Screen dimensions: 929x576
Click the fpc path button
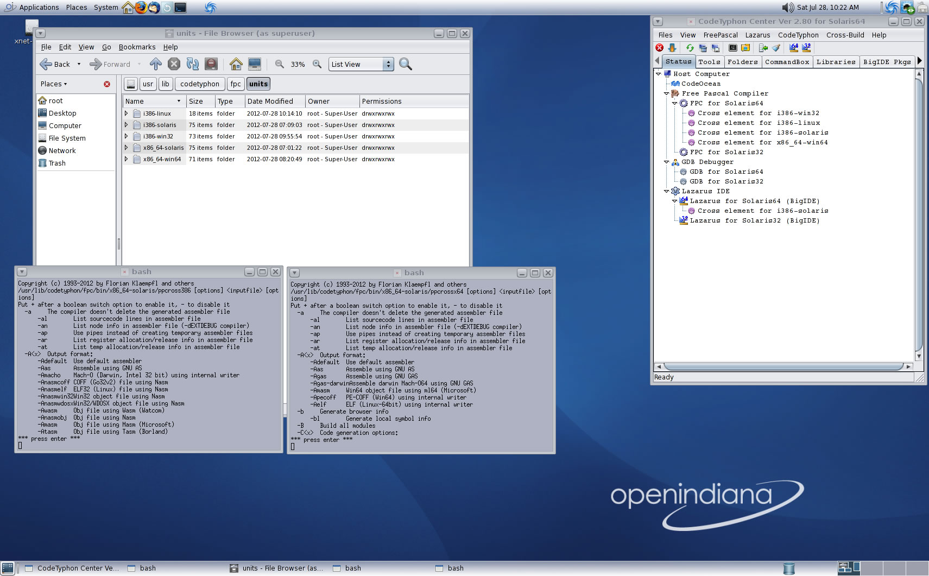pos(236,84)
